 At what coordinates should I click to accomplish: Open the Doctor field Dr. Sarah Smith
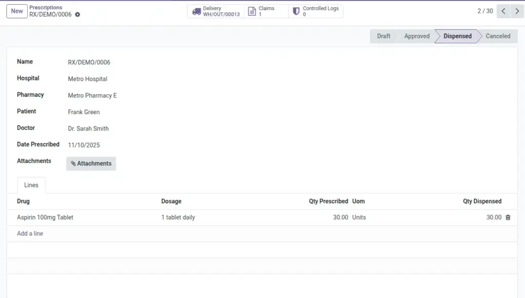click(88, 129)
